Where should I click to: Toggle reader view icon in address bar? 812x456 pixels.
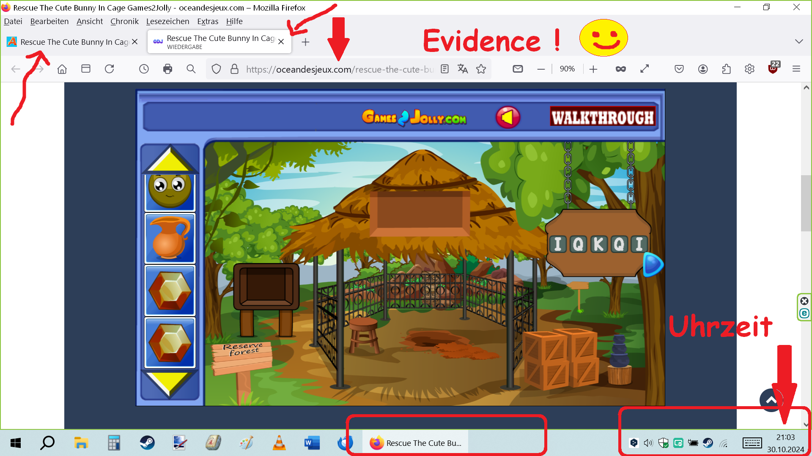coord(444,69)
